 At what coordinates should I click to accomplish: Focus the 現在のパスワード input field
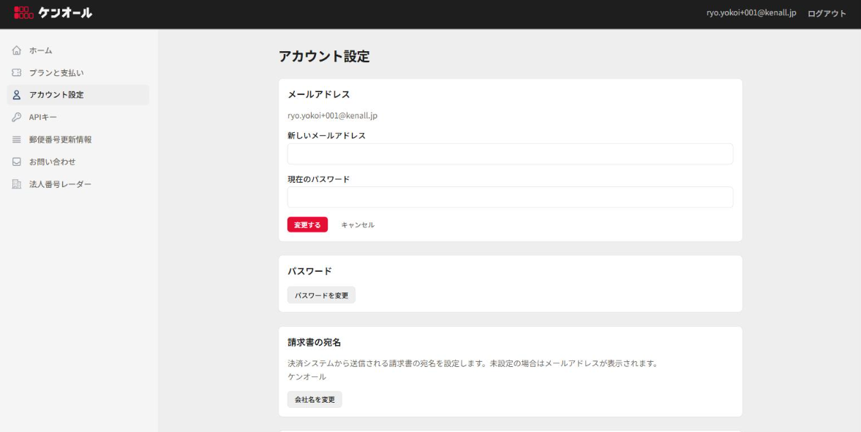pyautogui.click(x=510, y=197)
